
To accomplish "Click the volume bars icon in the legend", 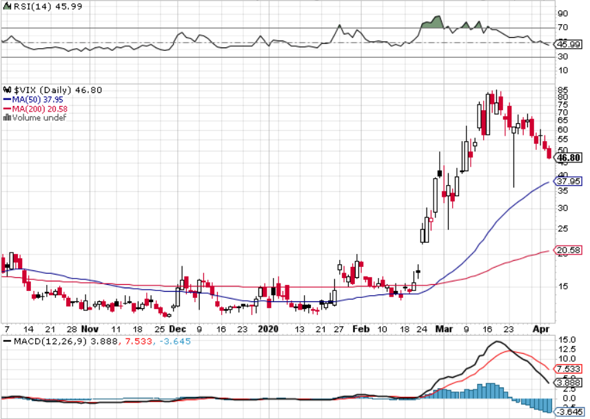I will tap(7, 118).
